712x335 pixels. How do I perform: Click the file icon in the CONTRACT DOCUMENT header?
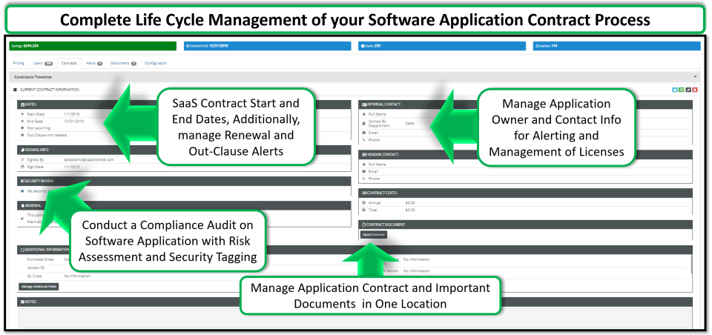coord(363,225)
